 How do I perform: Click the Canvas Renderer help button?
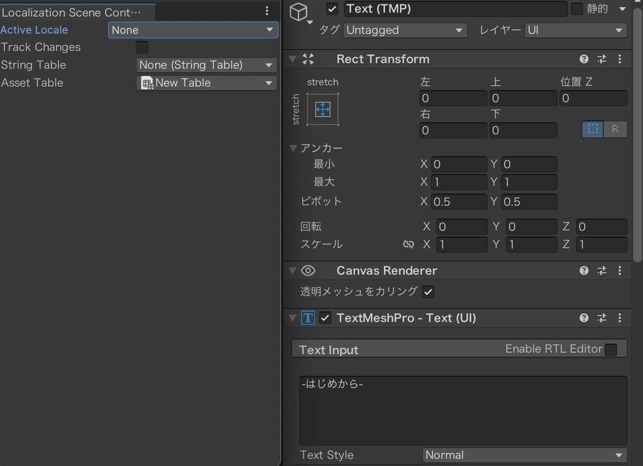pos(584,270)
